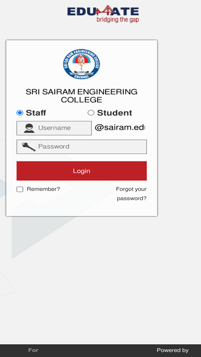Click the key icon beside Password

click(29, 147)
